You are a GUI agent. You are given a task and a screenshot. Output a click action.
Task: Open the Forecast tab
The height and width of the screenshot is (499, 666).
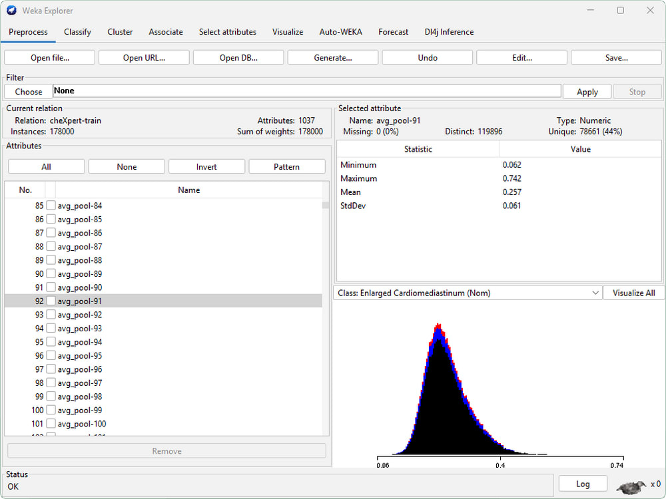(394, 32)
